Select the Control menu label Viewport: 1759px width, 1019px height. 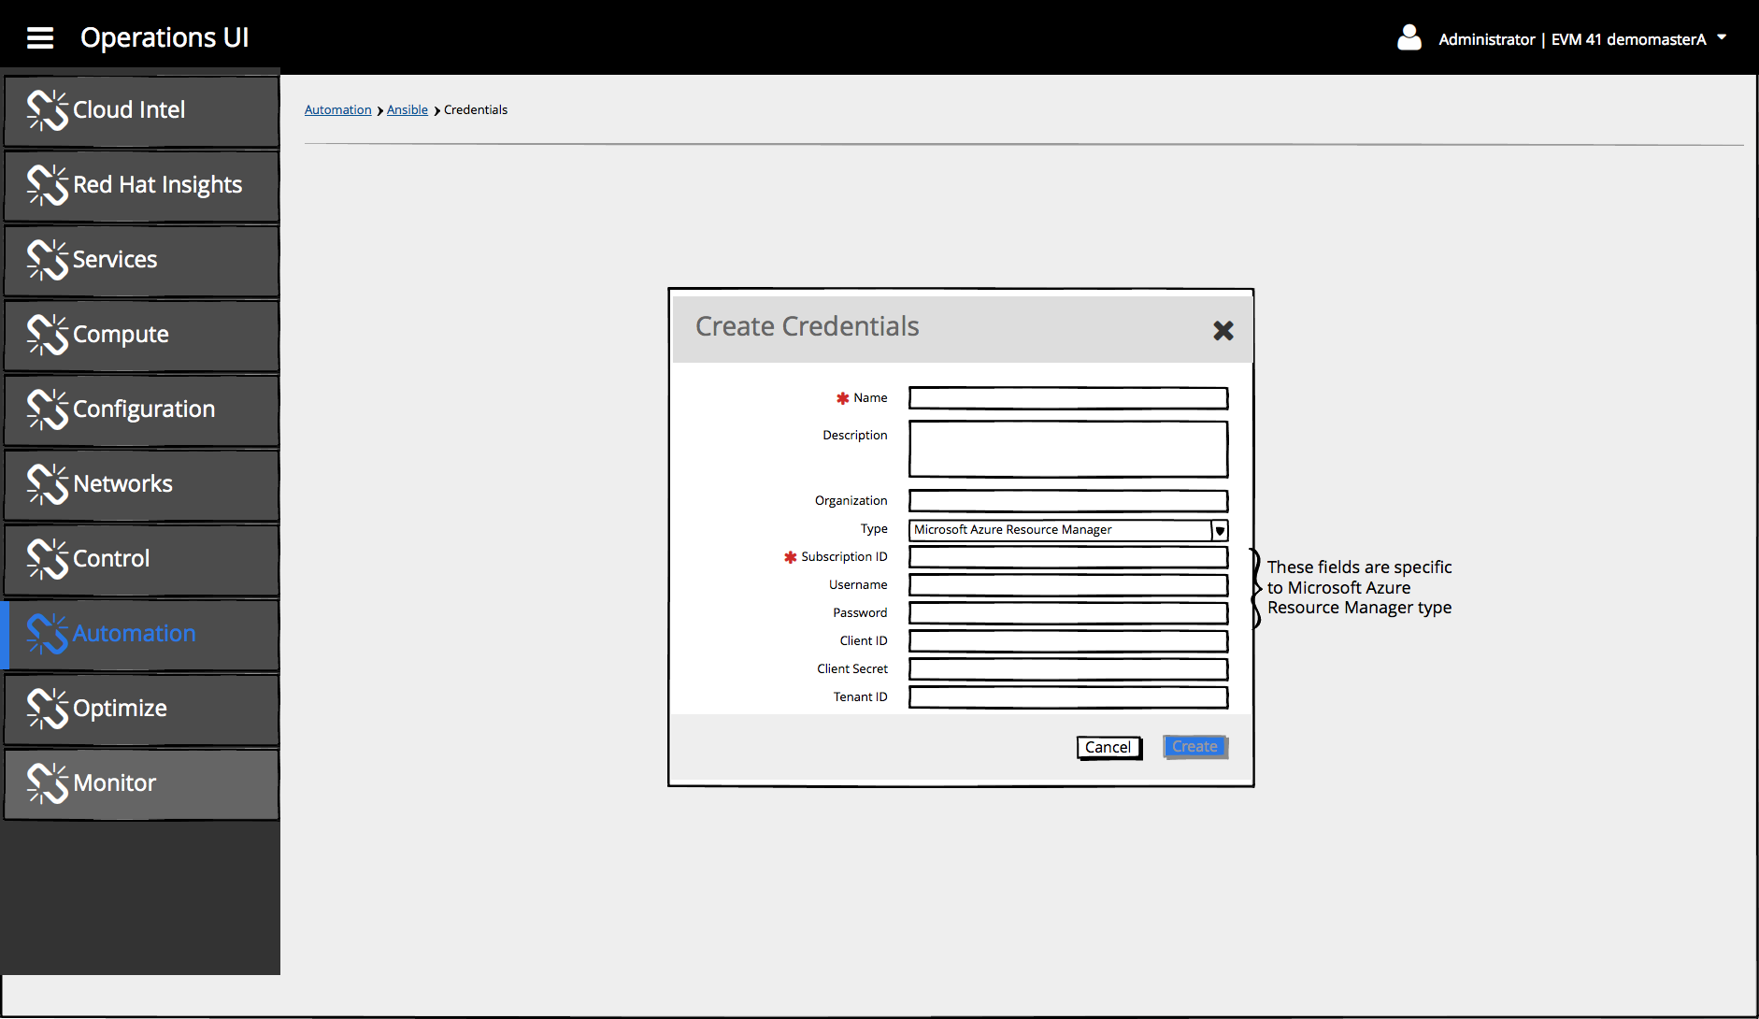tap(111, 559)
